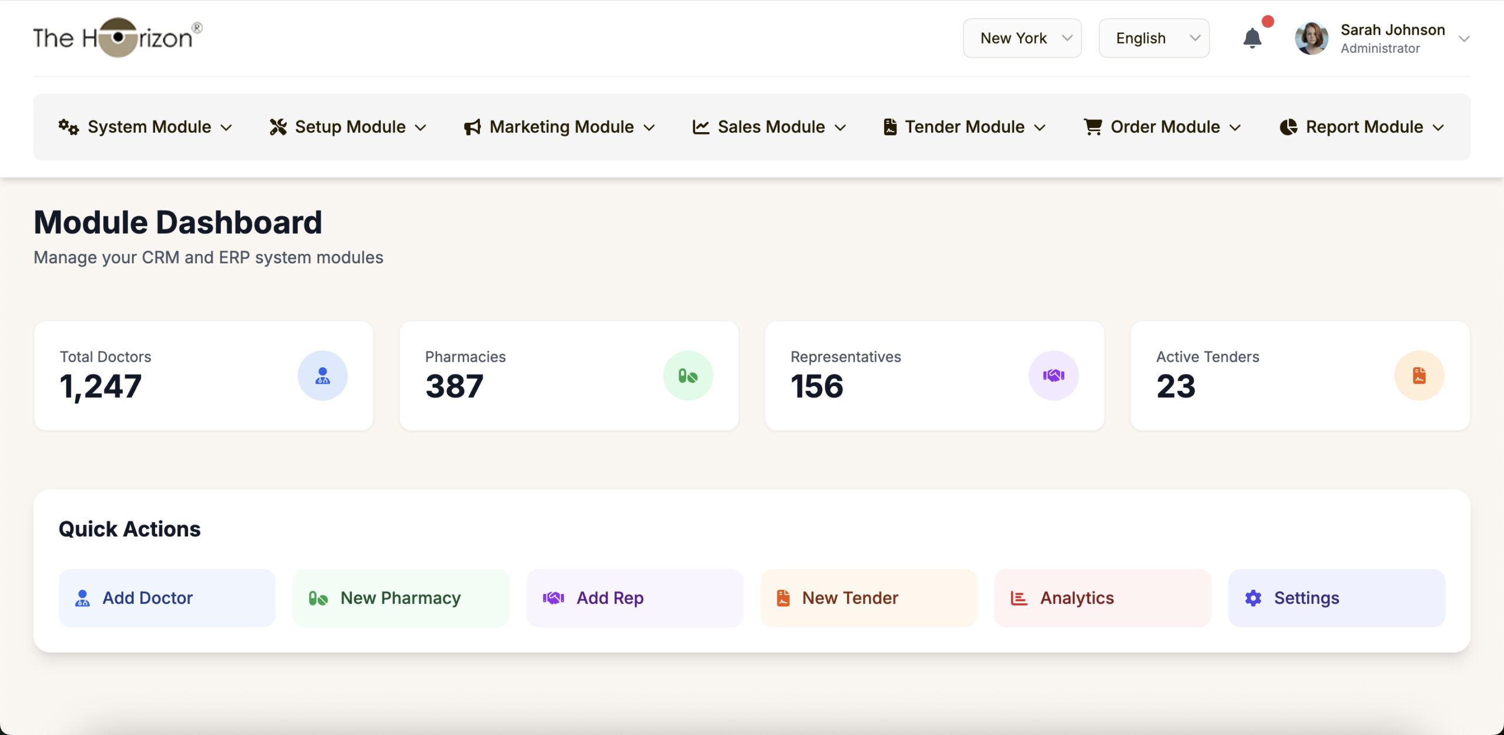Expand the Sarah Johnson account chevron

[1464, 39]
